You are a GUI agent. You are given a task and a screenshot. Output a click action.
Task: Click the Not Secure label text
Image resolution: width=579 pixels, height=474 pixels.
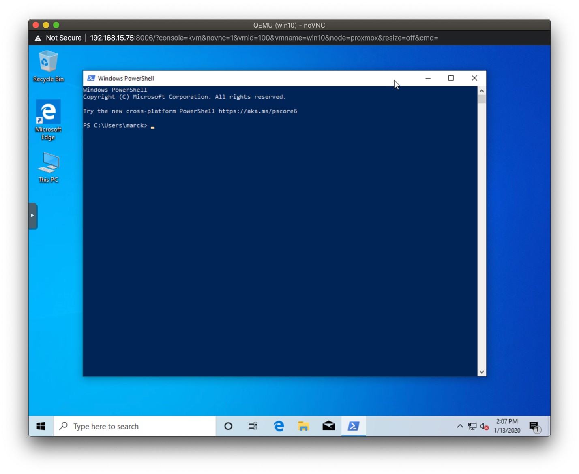(64, 38)
